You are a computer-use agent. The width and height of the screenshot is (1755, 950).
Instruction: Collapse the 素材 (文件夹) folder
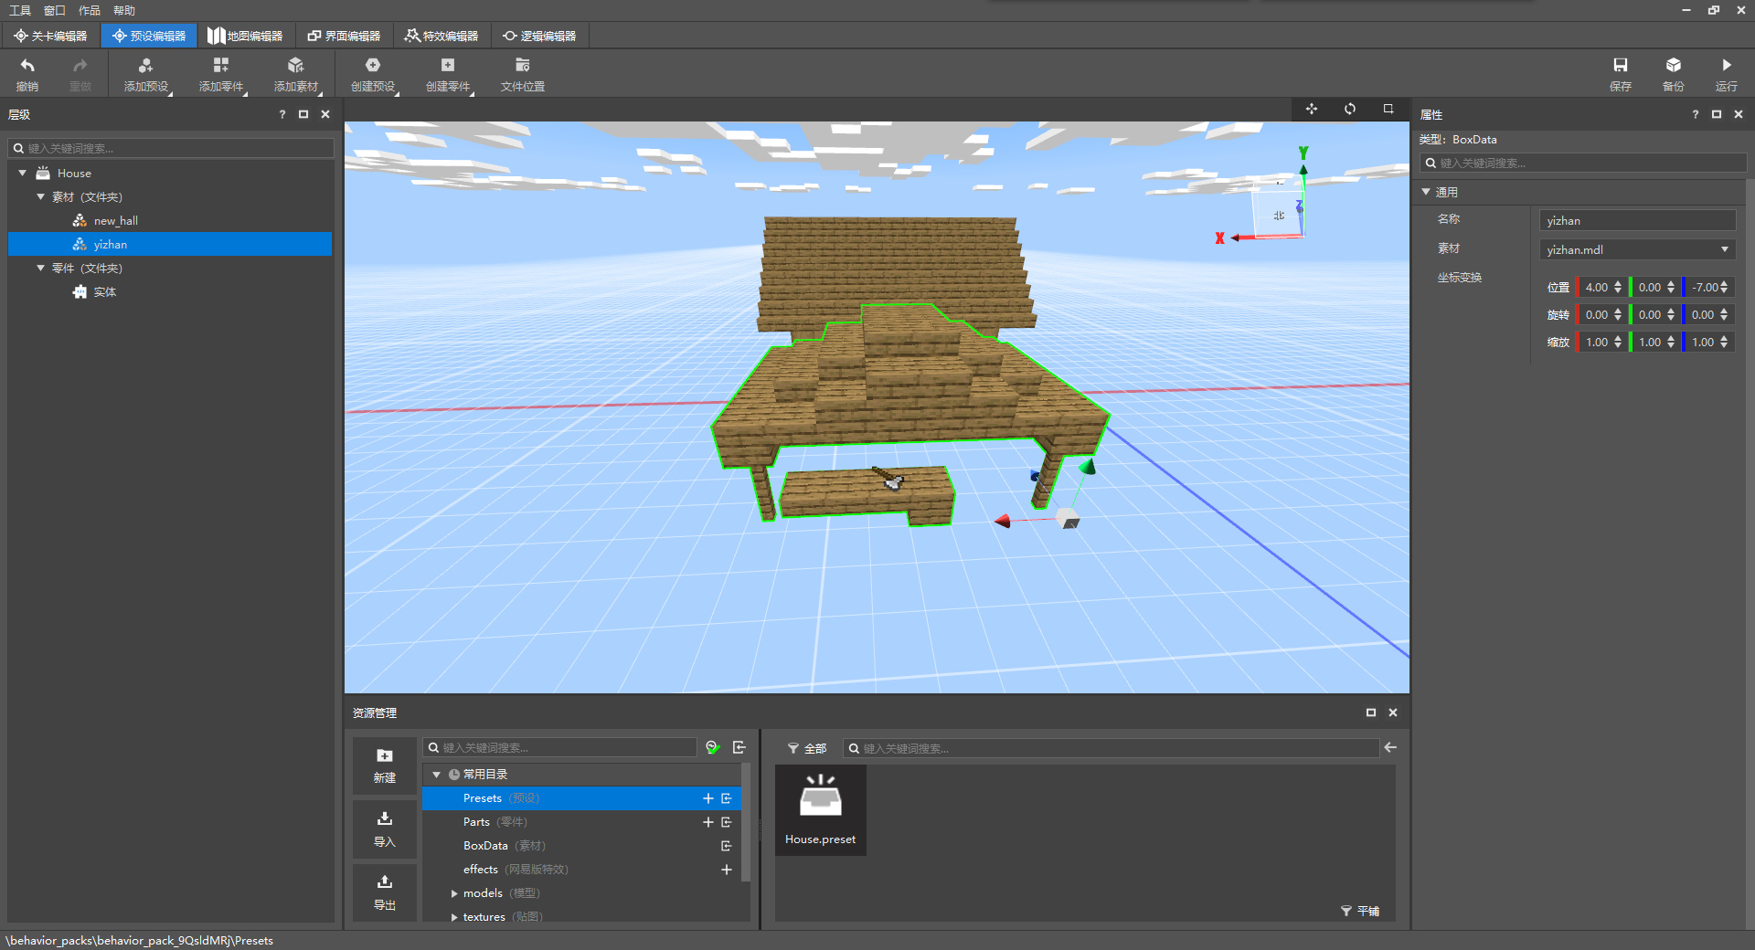point(40,196)
